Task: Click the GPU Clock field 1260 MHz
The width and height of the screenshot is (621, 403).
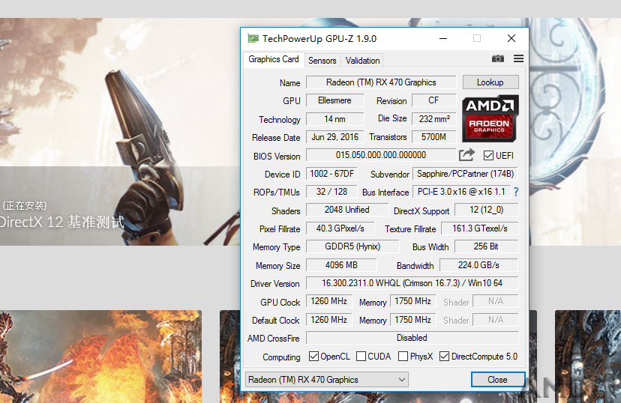Action: coord(328,301)
